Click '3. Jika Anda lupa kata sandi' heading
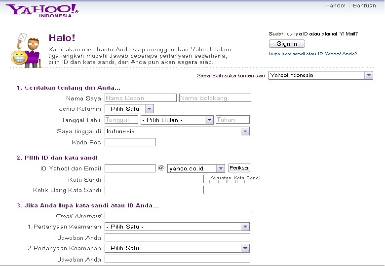The width and height of the screenshot is (385, 266). (x=88, y=205)
